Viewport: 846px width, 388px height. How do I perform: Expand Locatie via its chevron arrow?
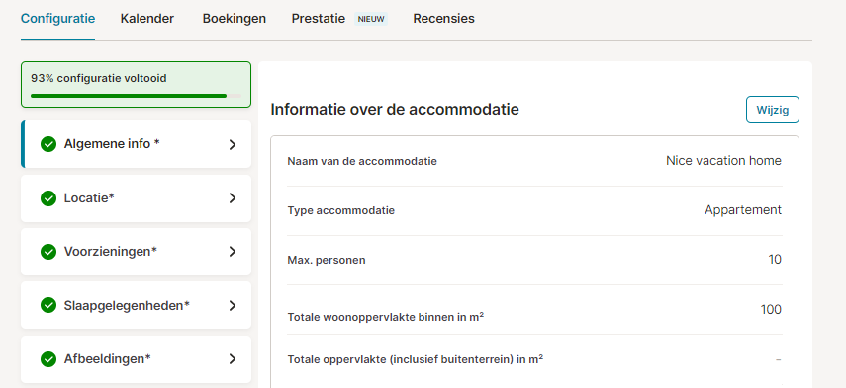pyautogui.click(x=233, y=198)
